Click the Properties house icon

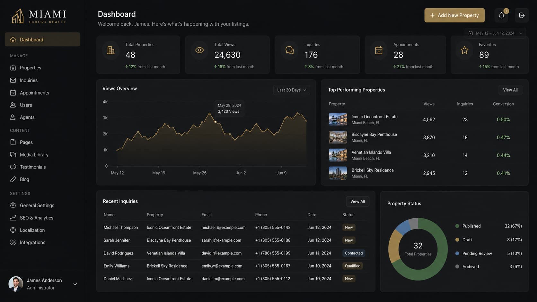pyautogui.click(x=13, y=68)
